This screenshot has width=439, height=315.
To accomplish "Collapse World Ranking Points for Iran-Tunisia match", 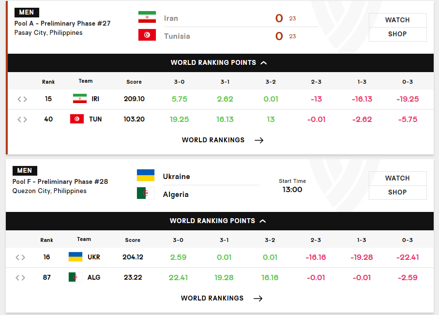I will [x=219, y=63].
